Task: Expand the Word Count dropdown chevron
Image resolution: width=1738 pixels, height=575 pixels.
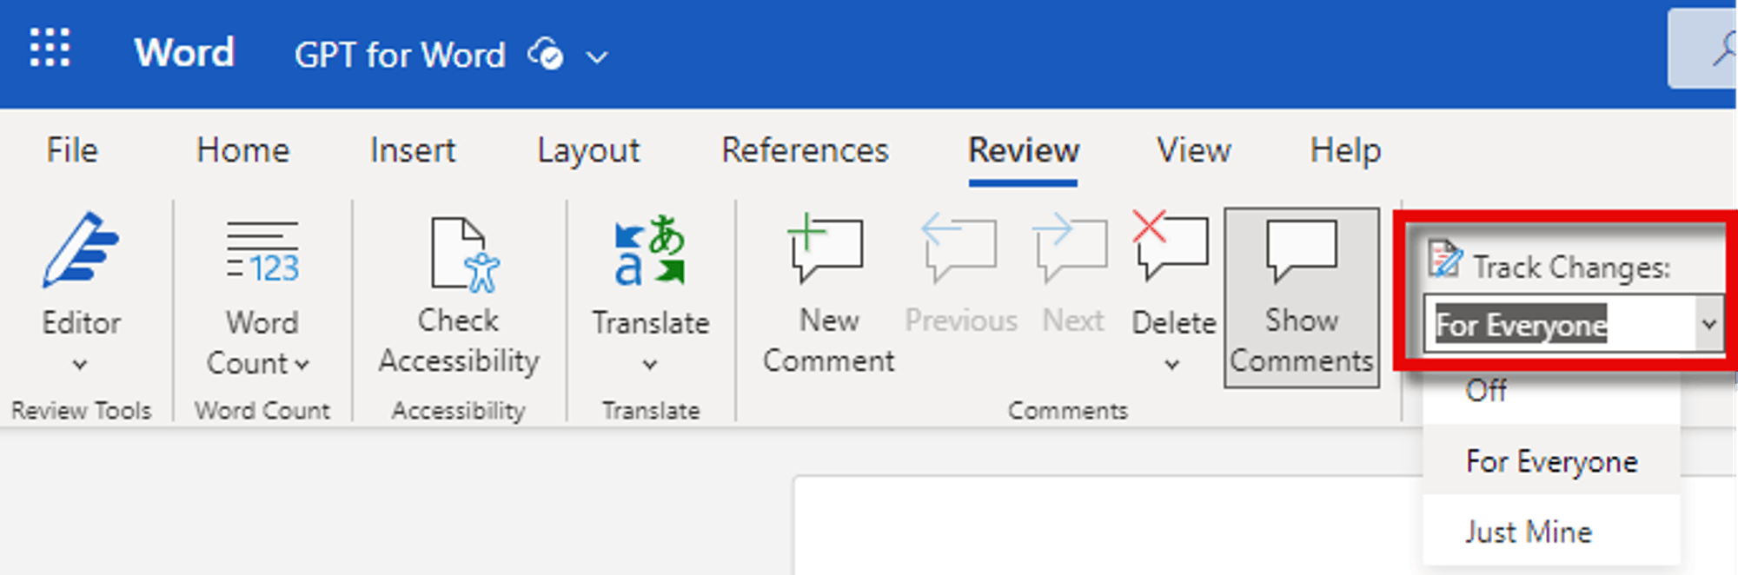Action: (302, 365)
